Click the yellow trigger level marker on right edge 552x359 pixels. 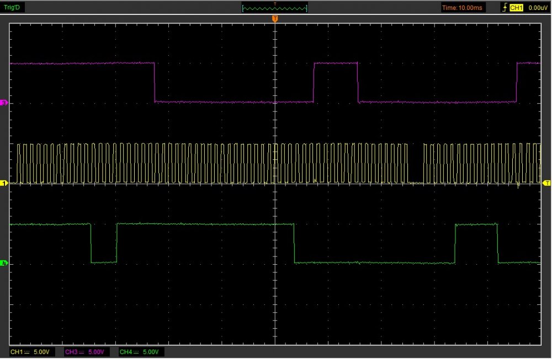(546, 183)
